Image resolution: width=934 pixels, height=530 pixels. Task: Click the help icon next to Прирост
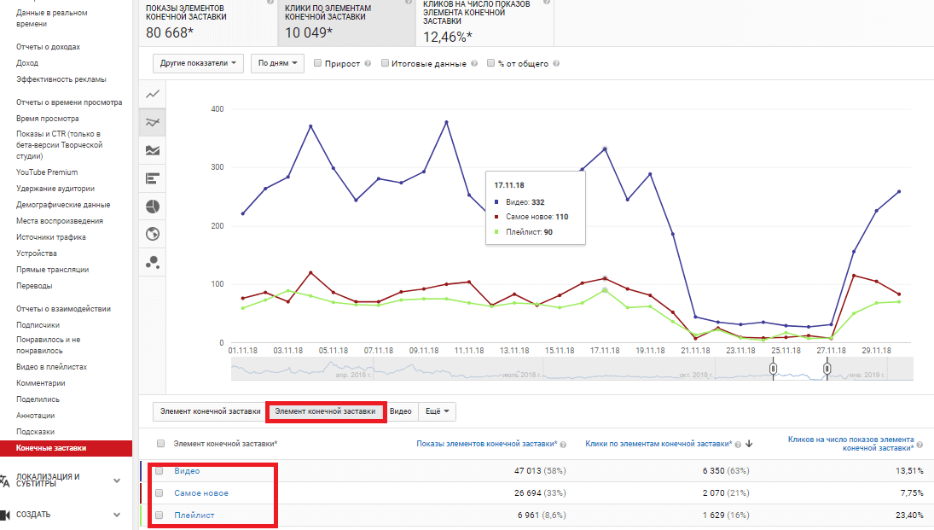point(368,64)
